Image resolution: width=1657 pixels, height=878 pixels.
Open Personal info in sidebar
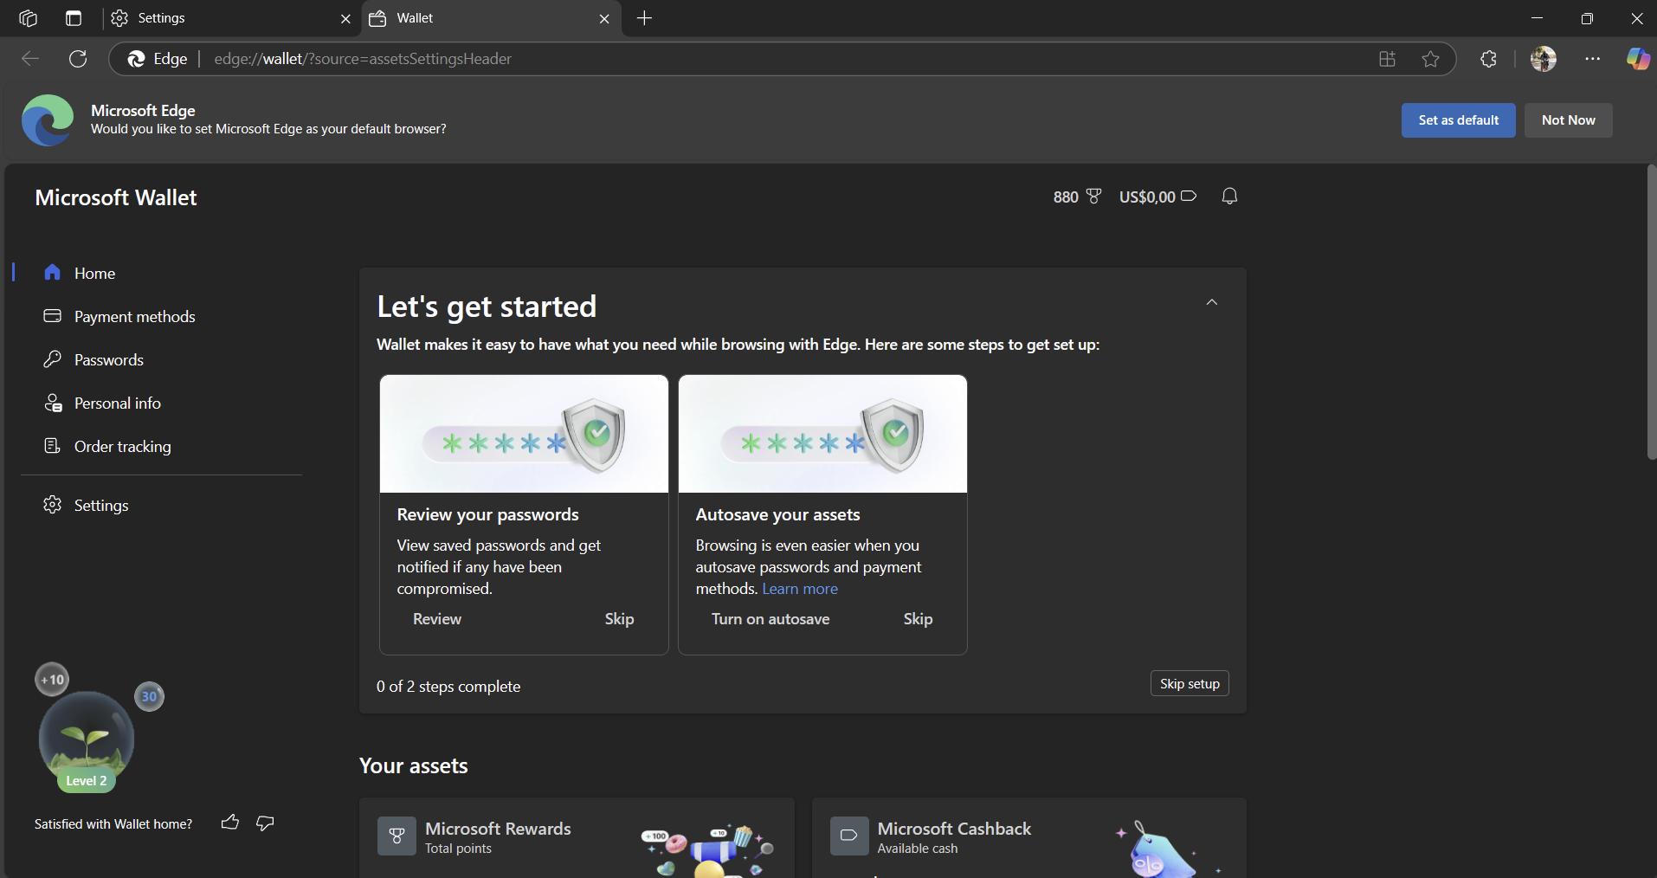pos(161,403)
